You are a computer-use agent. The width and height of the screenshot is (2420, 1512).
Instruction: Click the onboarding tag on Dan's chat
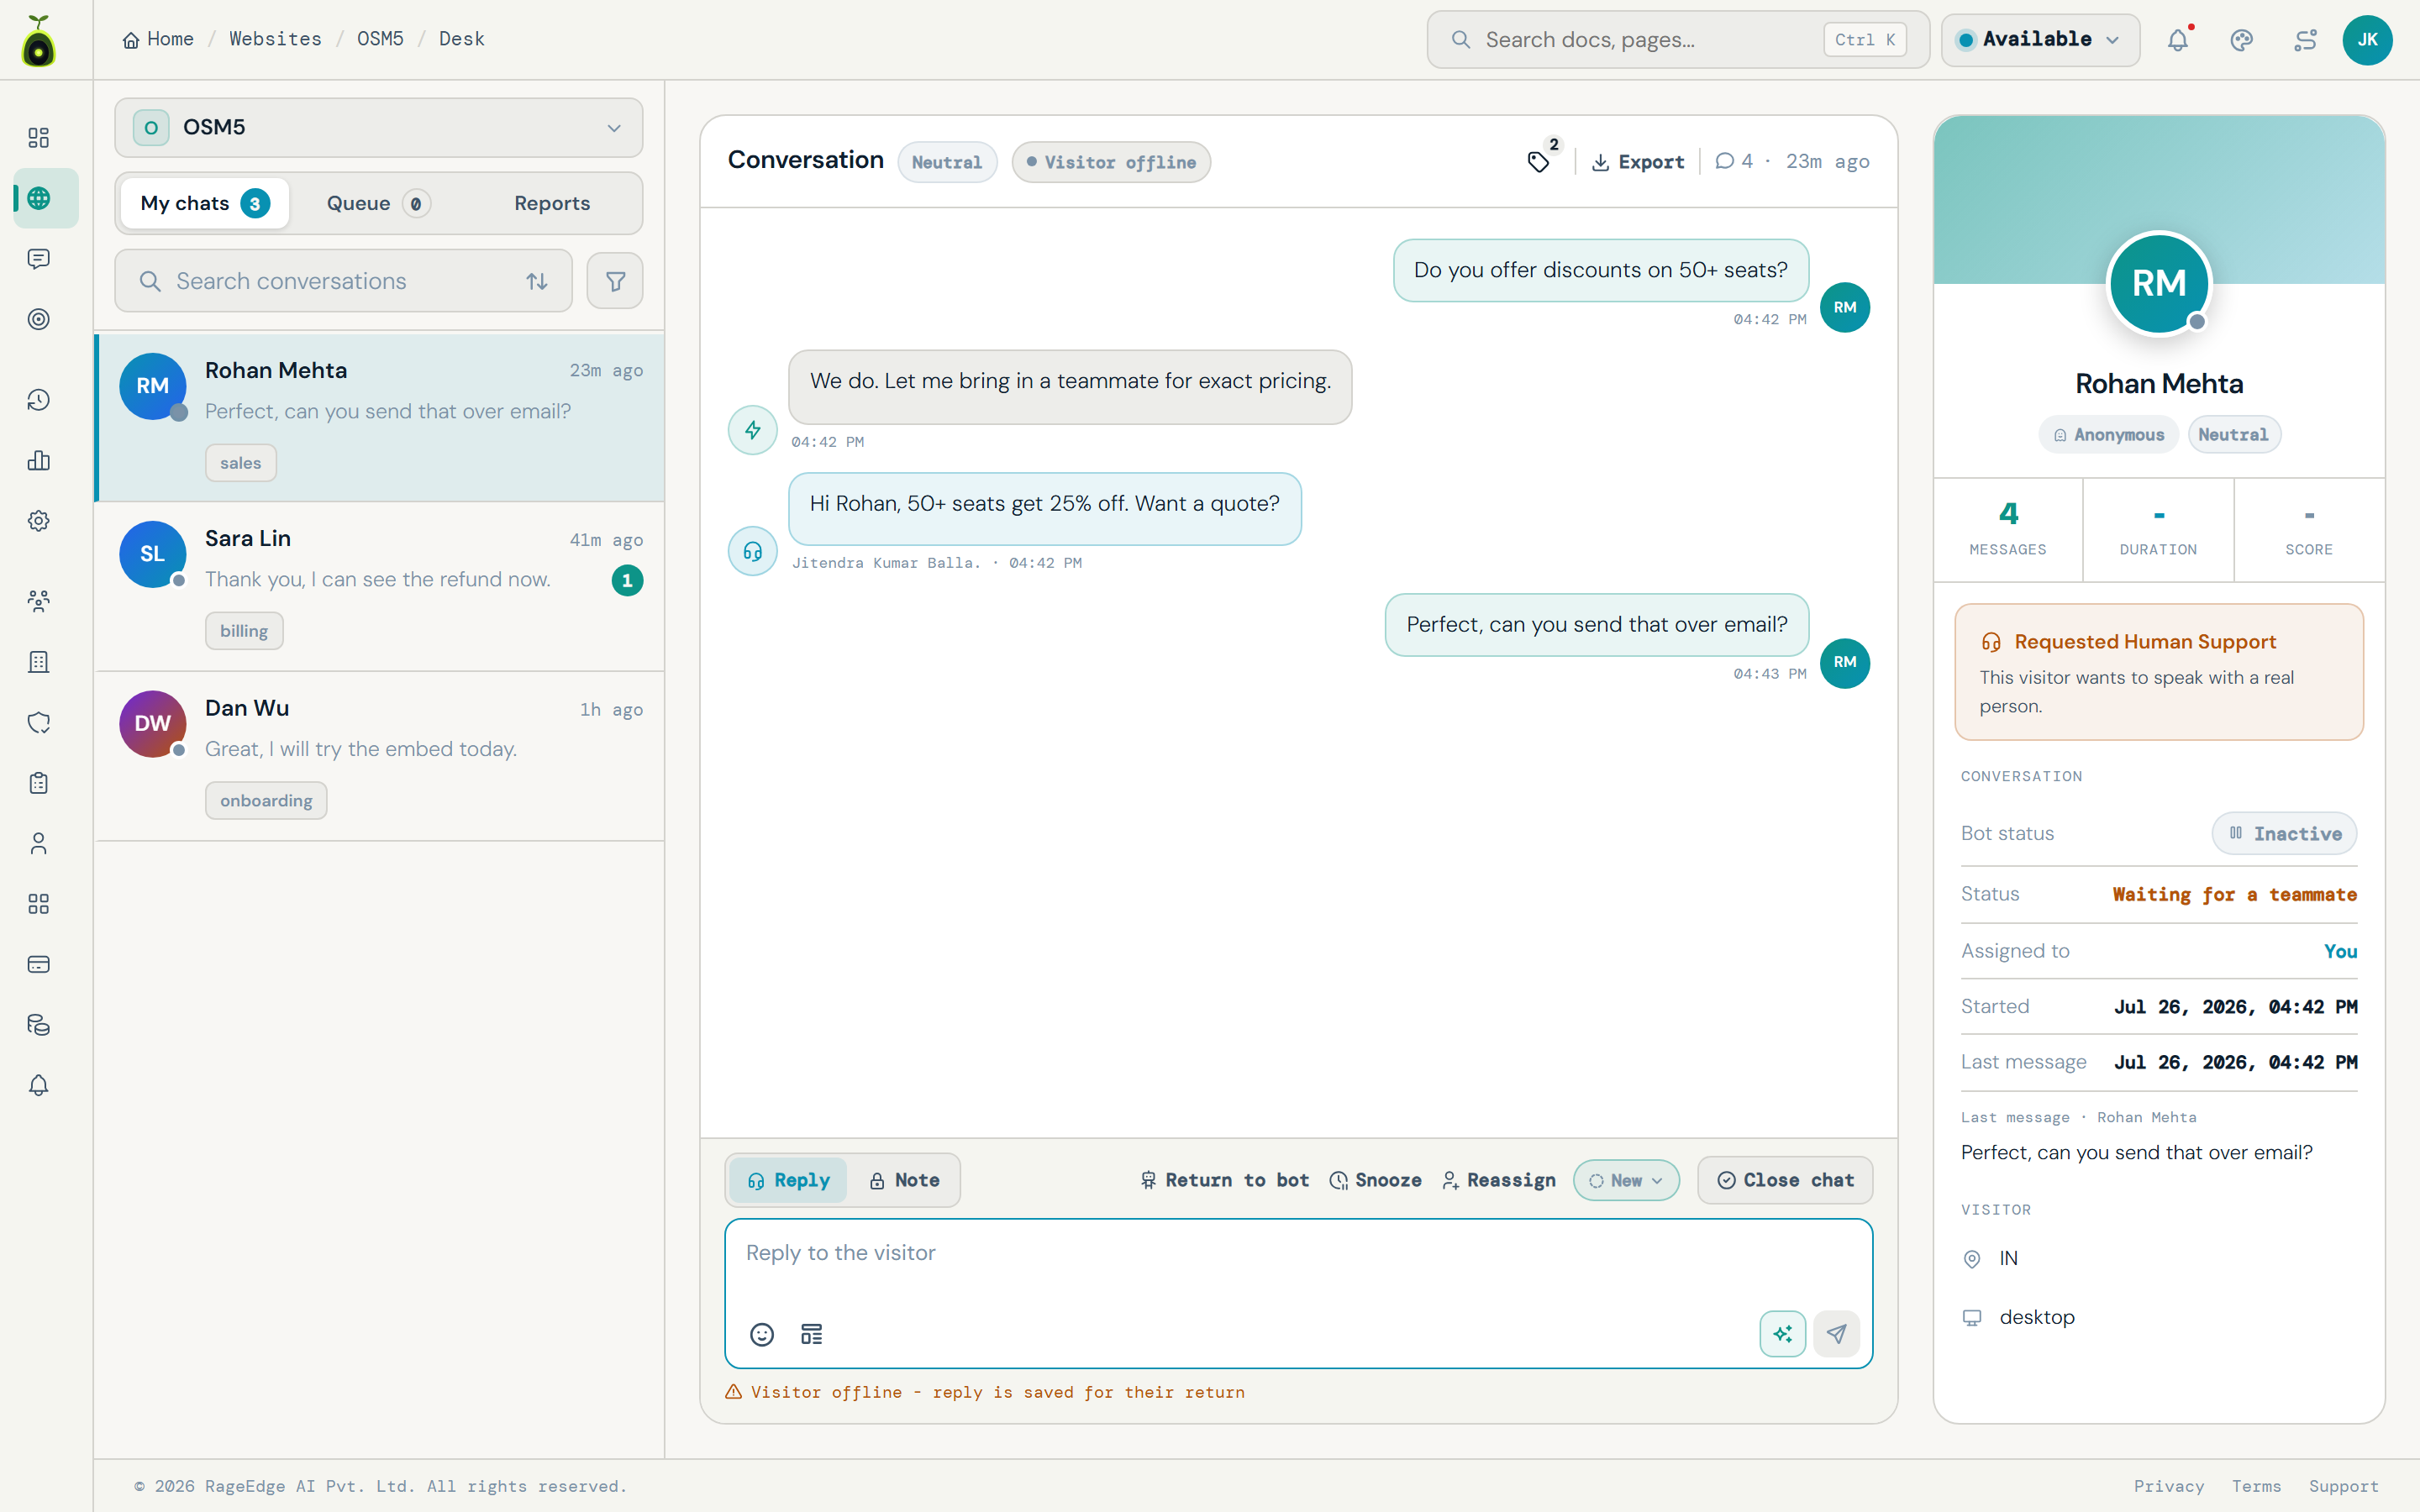point(266,801)
